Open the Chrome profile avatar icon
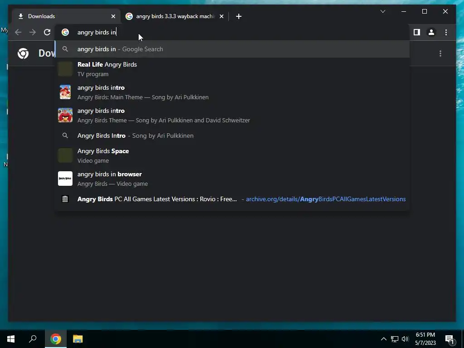This screenshot has height=348, width=464. tap(431, 32)
